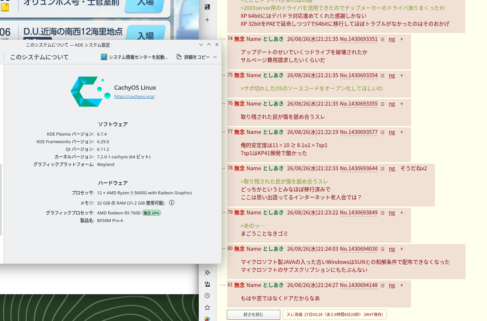Click the list icon on post No.1430693644
The image size is (487, 321).
pos(382,169)
